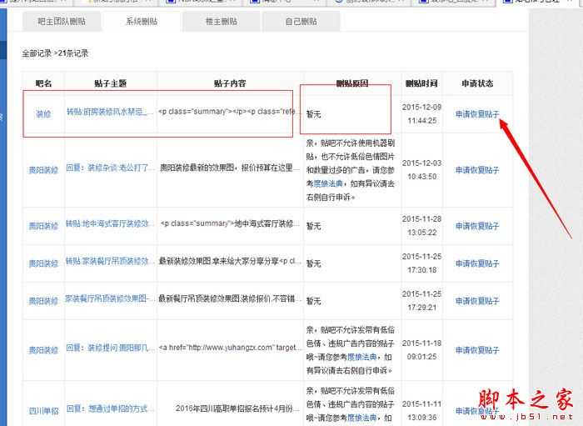Open post 转贴:家装餐厅吊顶装修效
Screen dimensions: 583x426
click(111, 262)
